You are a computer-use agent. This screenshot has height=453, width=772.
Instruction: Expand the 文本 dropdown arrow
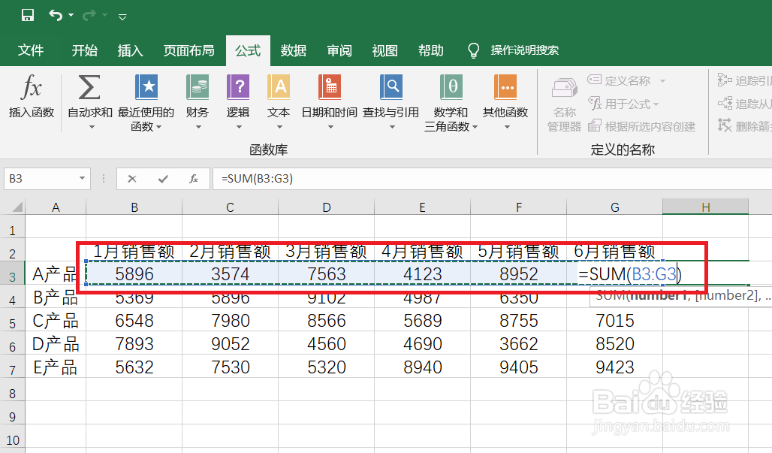279,127
